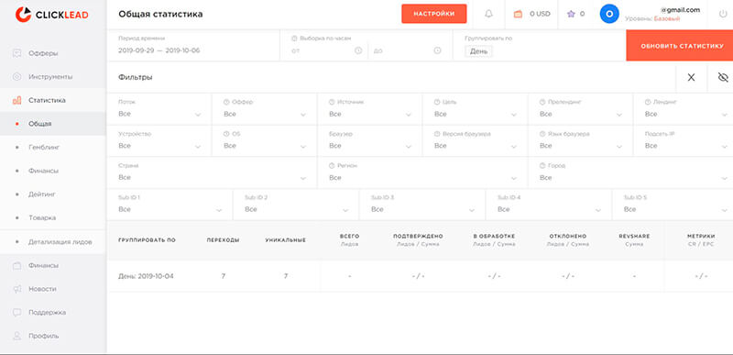Click the Финансы wallet sidebar icon

17,265
